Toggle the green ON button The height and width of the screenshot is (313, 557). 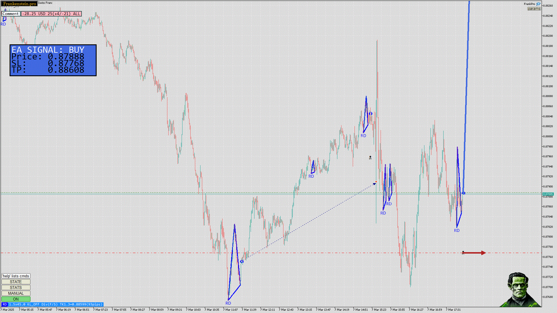pyautogui.click(x=16, y=299)
